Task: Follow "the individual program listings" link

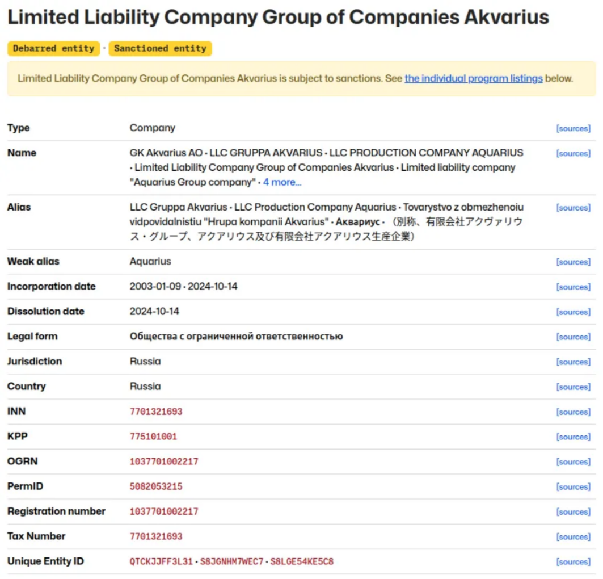Action: [x=474, y=78]
